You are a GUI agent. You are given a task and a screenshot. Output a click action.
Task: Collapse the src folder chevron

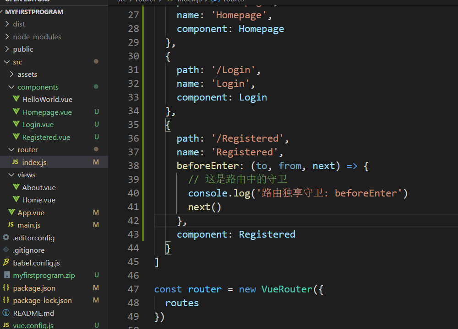(7, 62)
